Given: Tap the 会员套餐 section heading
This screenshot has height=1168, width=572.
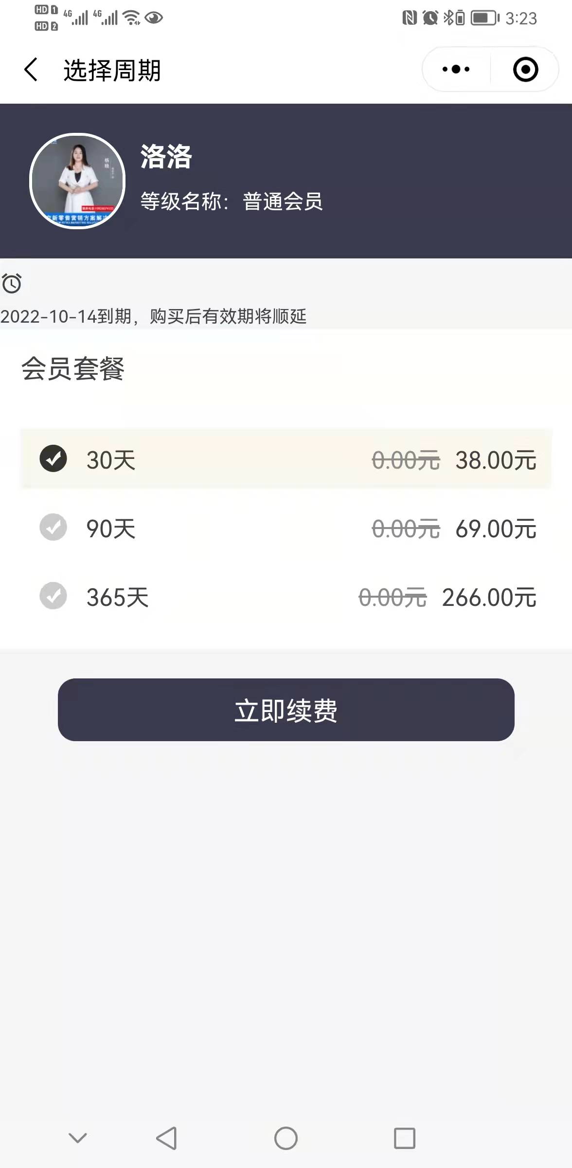Looking at the screenshot, I should click(x=73, y=368).
